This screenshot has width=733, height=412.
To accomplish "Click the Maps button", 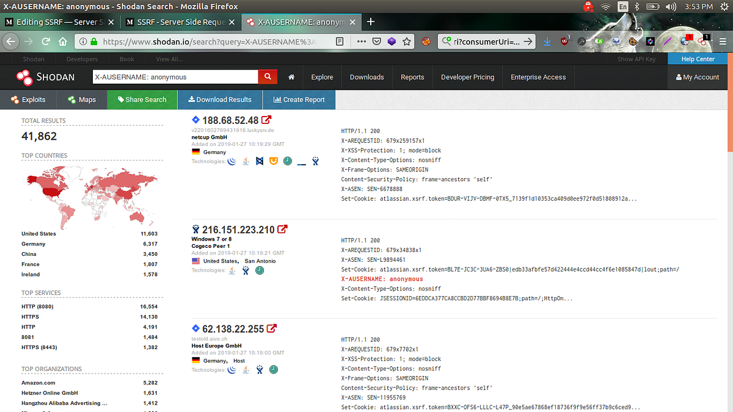I will tap(82, 99).
